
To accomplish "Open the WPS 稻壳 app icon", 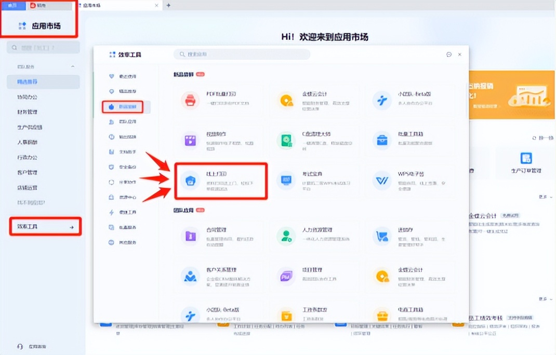I will coord(382,181).
